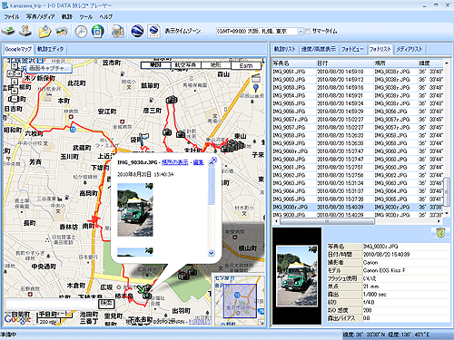This screenshot has height=340, width=454.
Task: Click the globe with photo toolbar icon
Action: pos(97,31)
